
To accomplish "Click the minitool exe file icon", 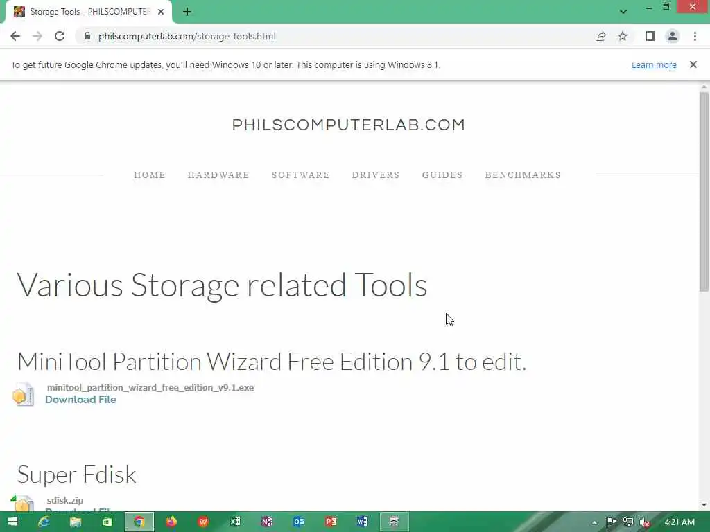I will click(x=23, y=394).
